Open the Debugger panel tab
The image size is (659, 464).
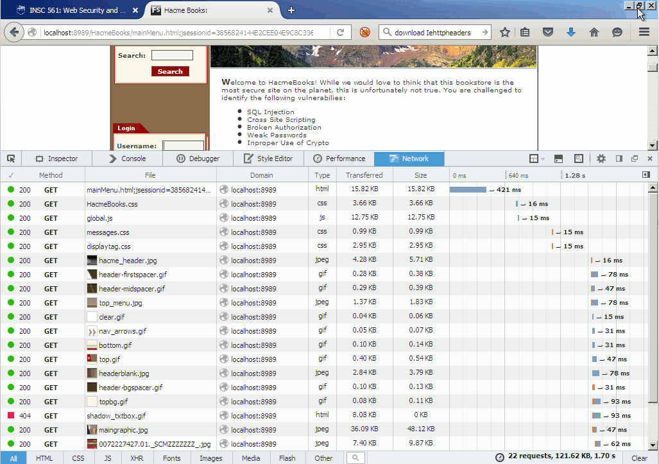tap(198, 159)
